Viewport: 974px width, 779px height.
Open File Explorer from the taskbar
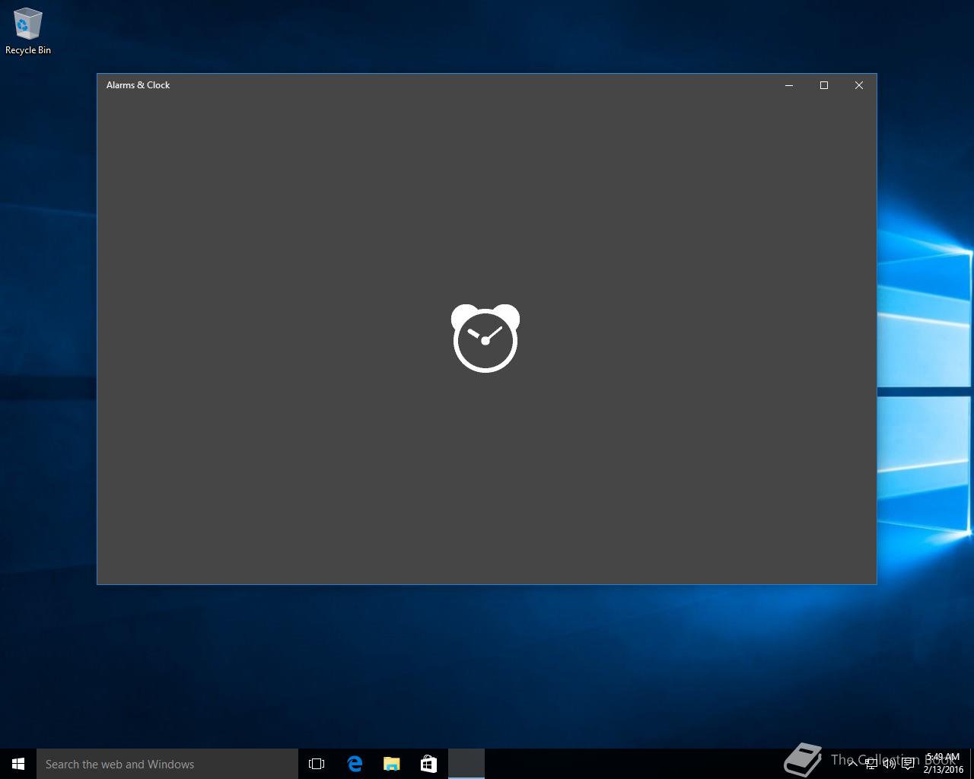[392, 764]
